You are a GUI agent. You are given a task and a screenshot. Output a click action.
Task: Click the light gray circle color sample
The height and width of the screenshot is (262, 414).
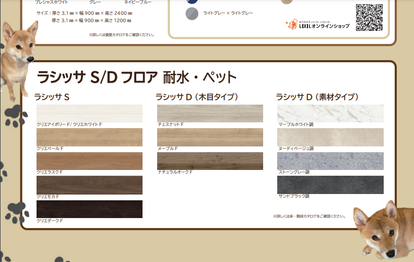[x=192, y=14]
